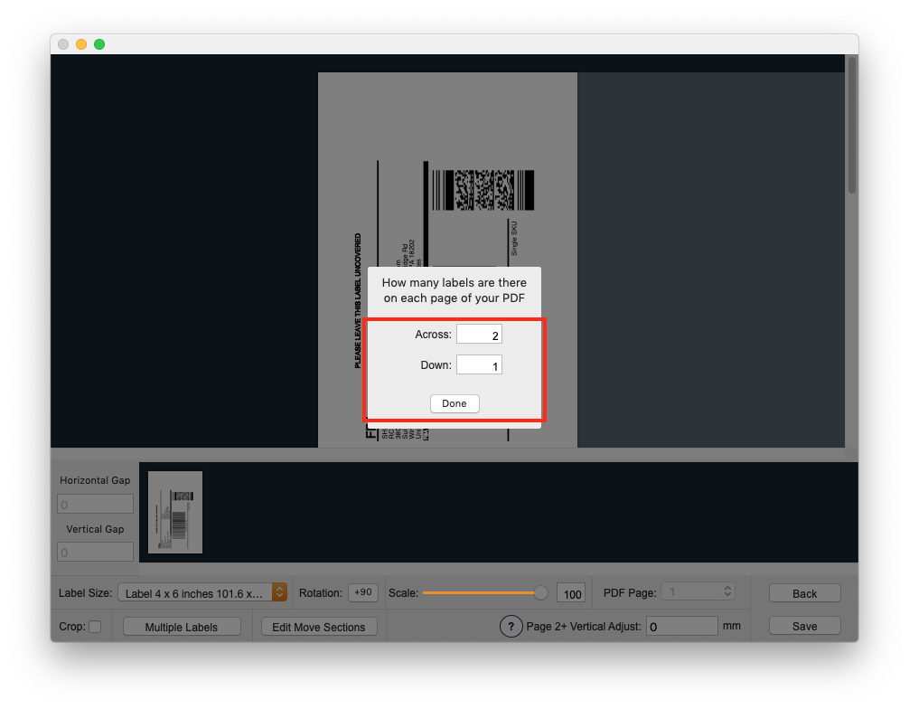The height and width of the screenshot is (709, 909).
Task: Click the 'Label Size:' text label
Action: tap(85, 593)
